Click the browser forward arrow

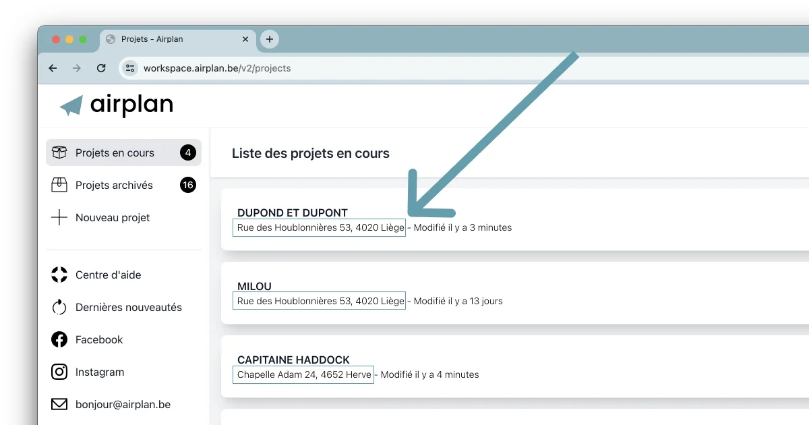click(x=77, y=68)
